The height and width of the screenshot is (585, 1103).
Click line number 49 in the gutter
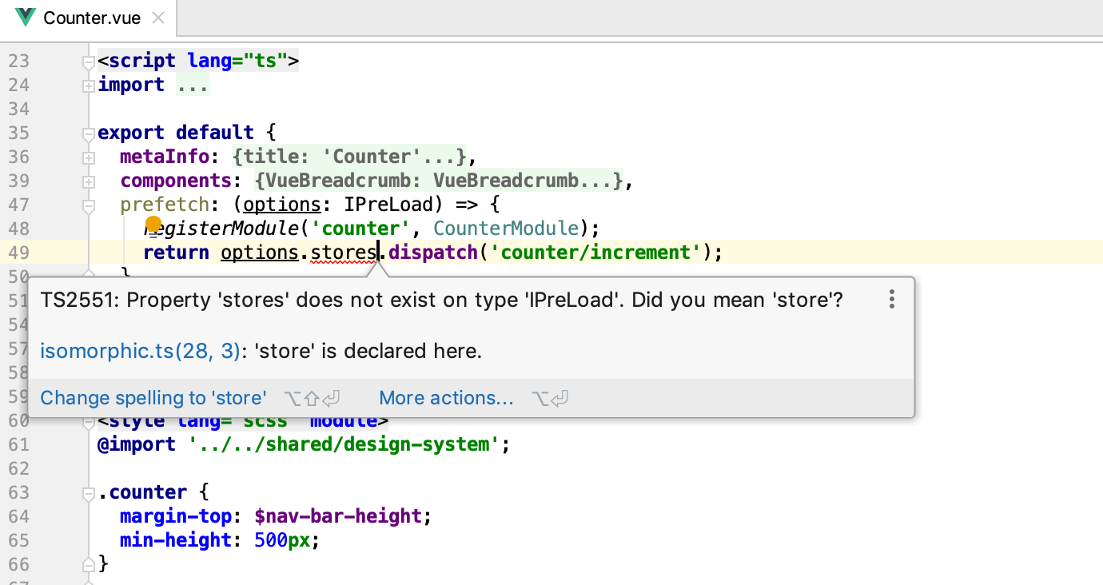pos(18,253)
